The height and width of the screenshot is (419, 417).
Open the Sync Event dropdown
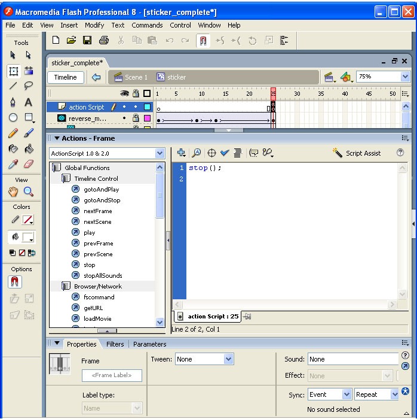(x=347, y=394)
